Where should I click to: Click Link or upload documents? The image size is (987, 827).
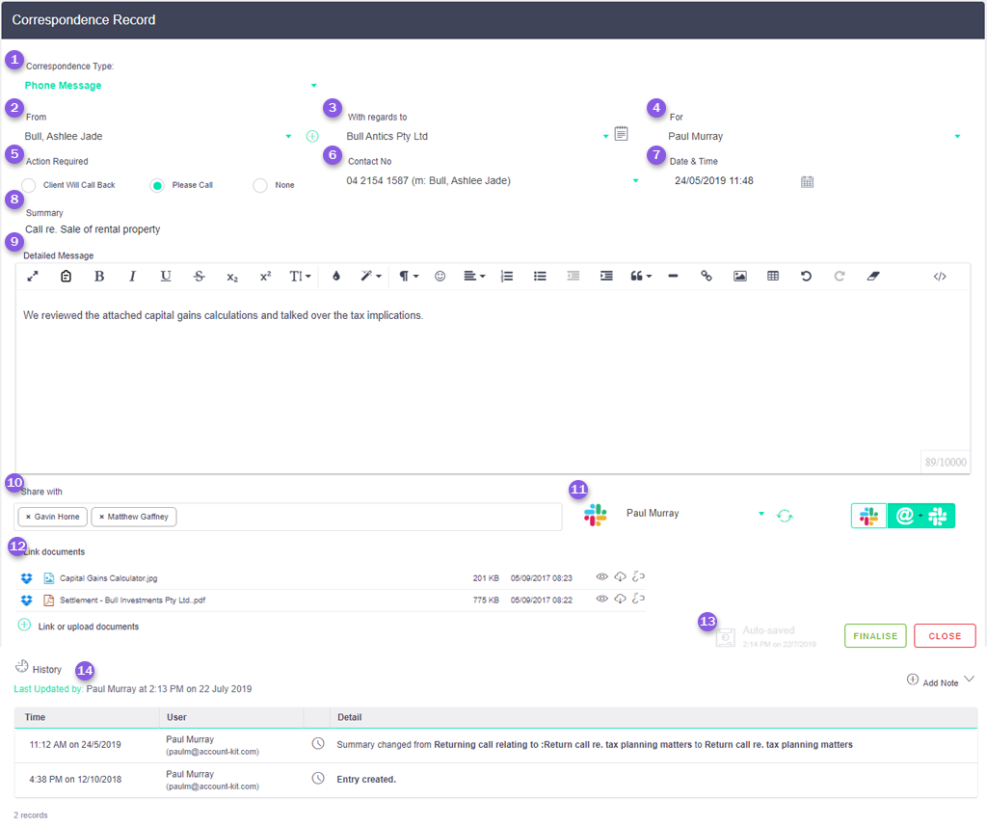click(87, 627)
